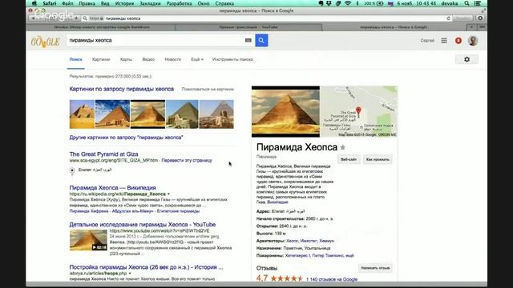513x288 pixels.
Task: Open Spotlight search in menu bar
Action: coord(467,3)
